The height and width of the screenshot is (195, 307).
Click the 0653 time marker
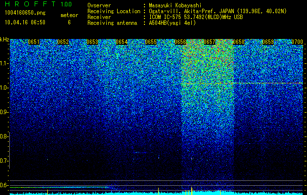[x=92, y=42]
